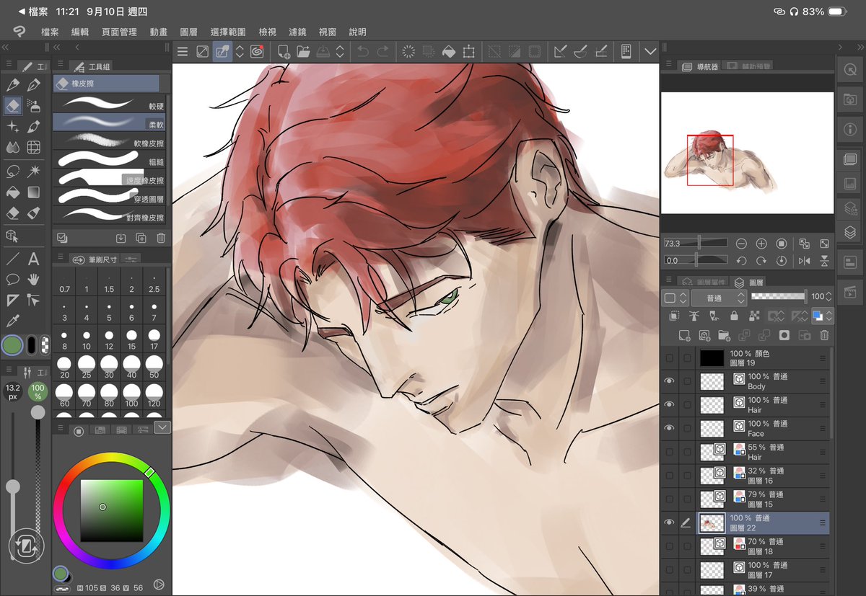Select the Text tool

point(33,259)
